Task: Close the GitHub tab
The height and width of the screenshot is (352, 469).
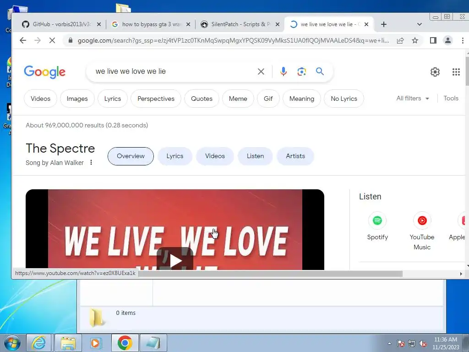Action: tap(99, 24)
